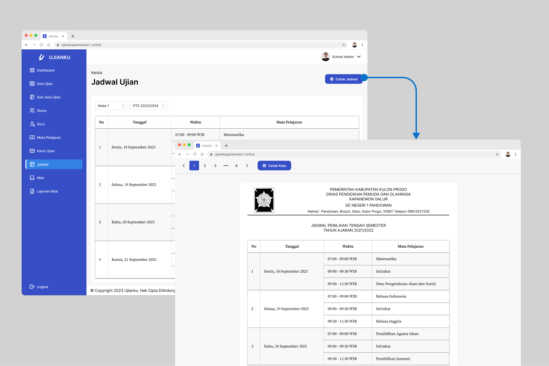Open Dashboard from the sidebar

(45, 70)
